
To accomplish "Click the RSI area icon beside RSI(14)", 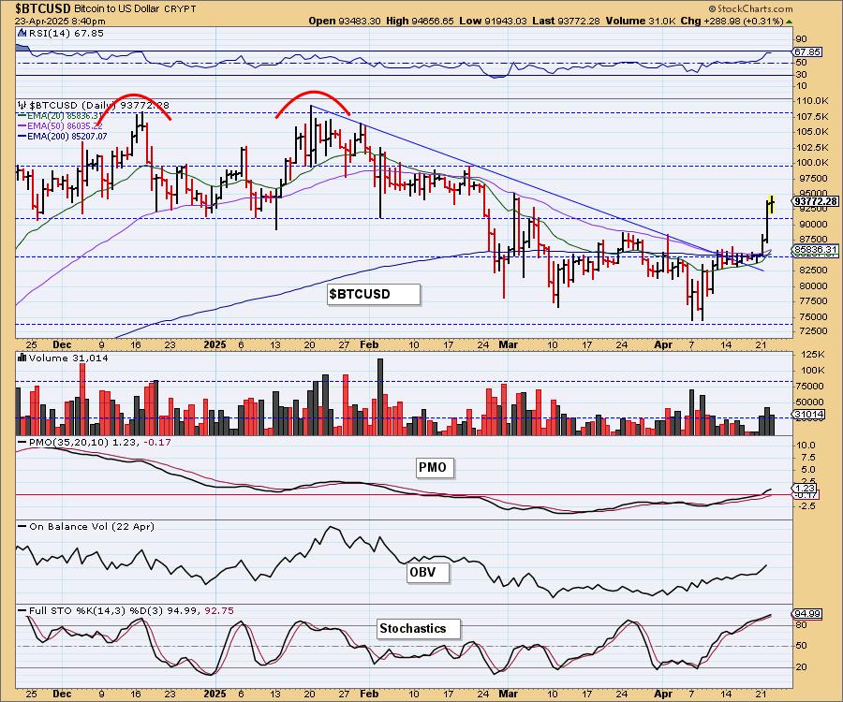I will [22, 33].
